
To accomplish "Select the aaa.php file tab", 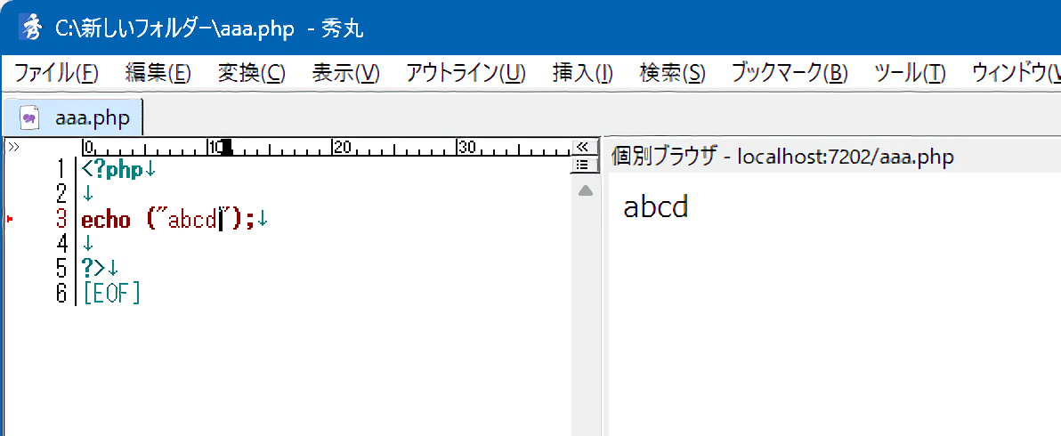I will (91, 117).
